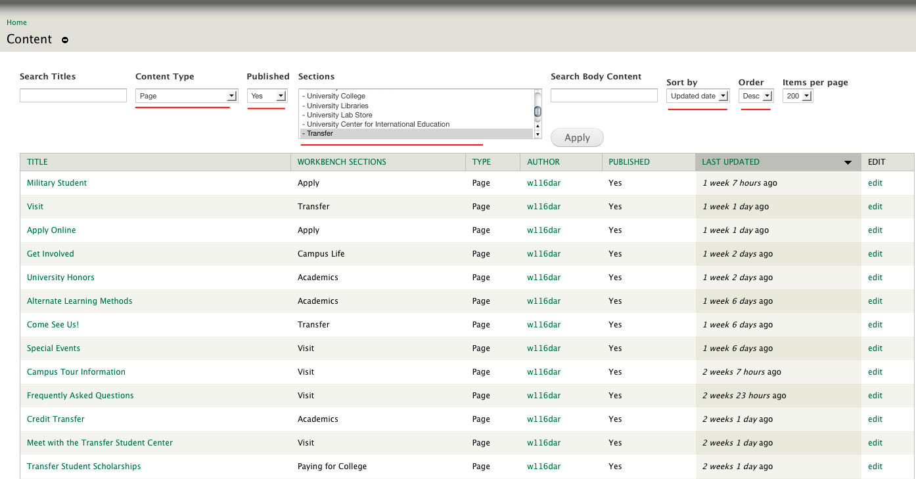
Task: Sort table by Title column header
Action: click(37, 162)
